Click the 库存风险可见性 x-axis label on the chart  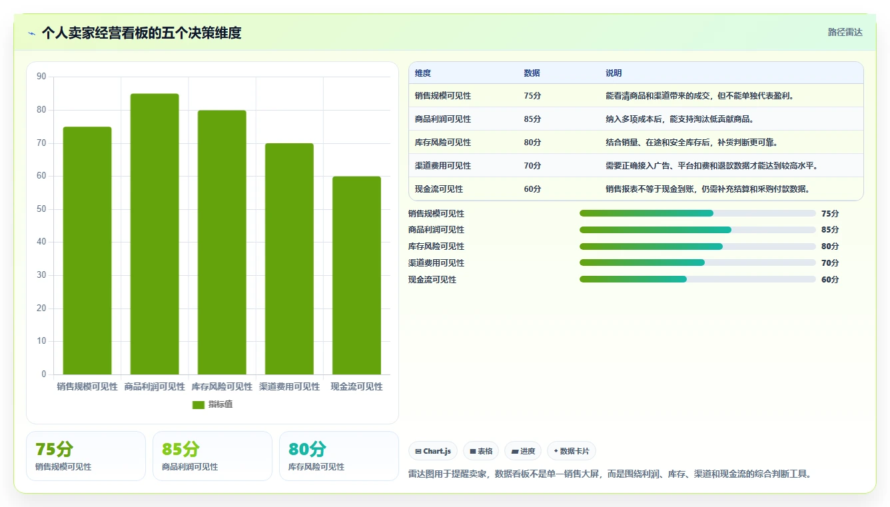coord(222,386)
